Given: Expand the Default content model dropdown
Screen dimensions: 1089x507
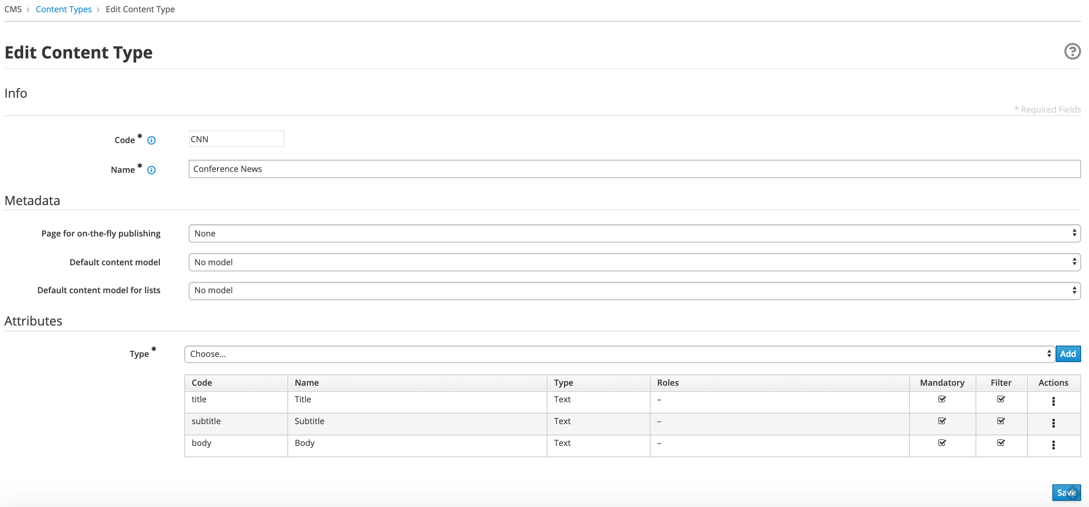Looking at the screenshot, I should coord(634,262).
